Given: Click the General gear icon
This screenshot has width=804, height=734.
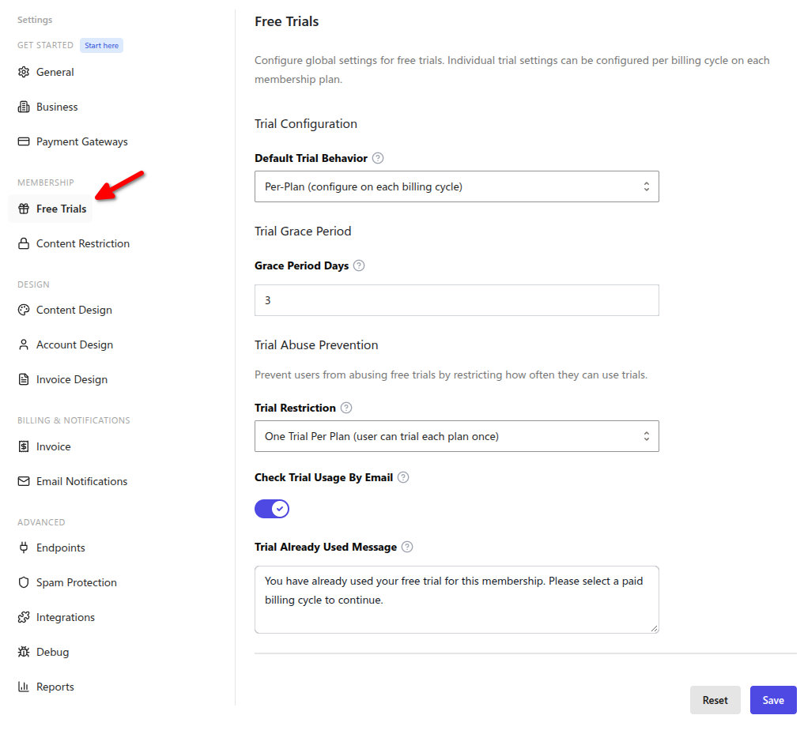Looking at the screenshot, I should tap(24, 72).
